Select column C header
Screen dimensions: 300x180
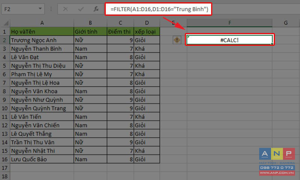pyautogui.click(x=120, y=23)
